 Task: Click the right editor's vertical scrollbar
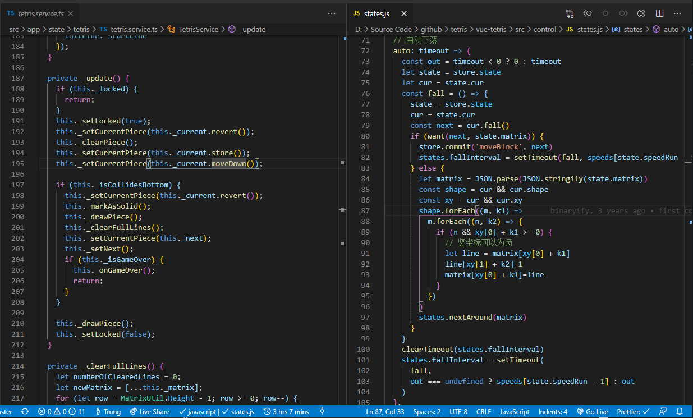tap(689, 221)
